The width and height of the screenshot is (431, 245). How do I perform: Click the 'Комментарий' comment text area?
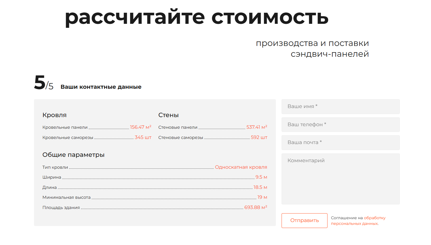coord(341,179)
